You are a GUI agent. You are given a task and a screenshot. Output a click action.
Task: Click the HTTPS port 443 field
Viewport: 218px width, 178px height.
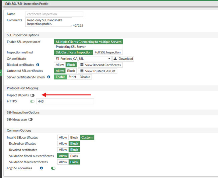point(65,101)
